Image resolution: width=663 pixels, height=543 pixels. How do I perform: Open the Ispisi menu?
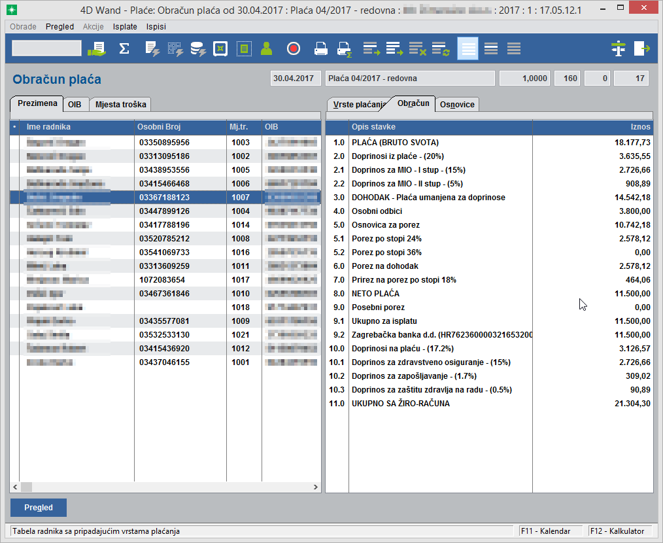(156, 27)
